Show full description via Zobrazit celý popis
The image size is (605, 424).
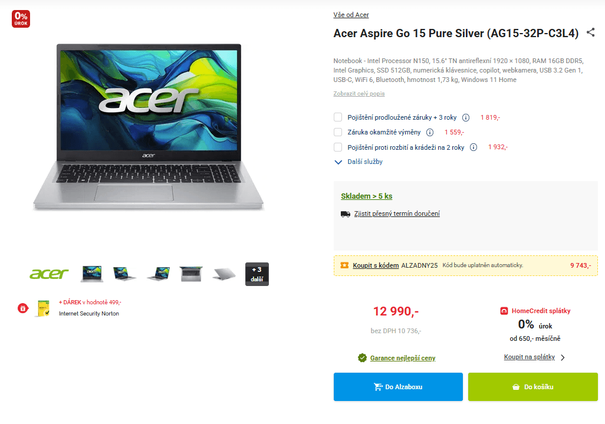pos(359,93)
